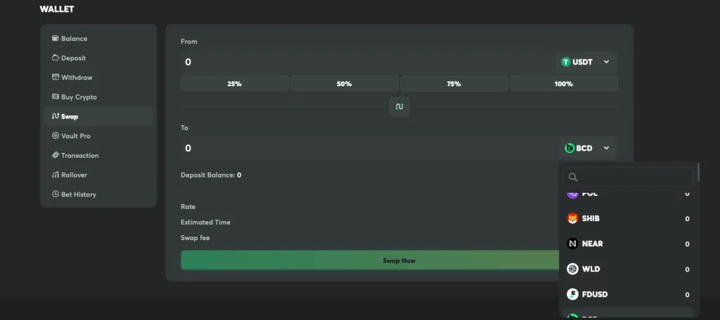Click the swap direction arrows icon
The height and width of the screenshot is (320, 720).
(x=399, y=107)
